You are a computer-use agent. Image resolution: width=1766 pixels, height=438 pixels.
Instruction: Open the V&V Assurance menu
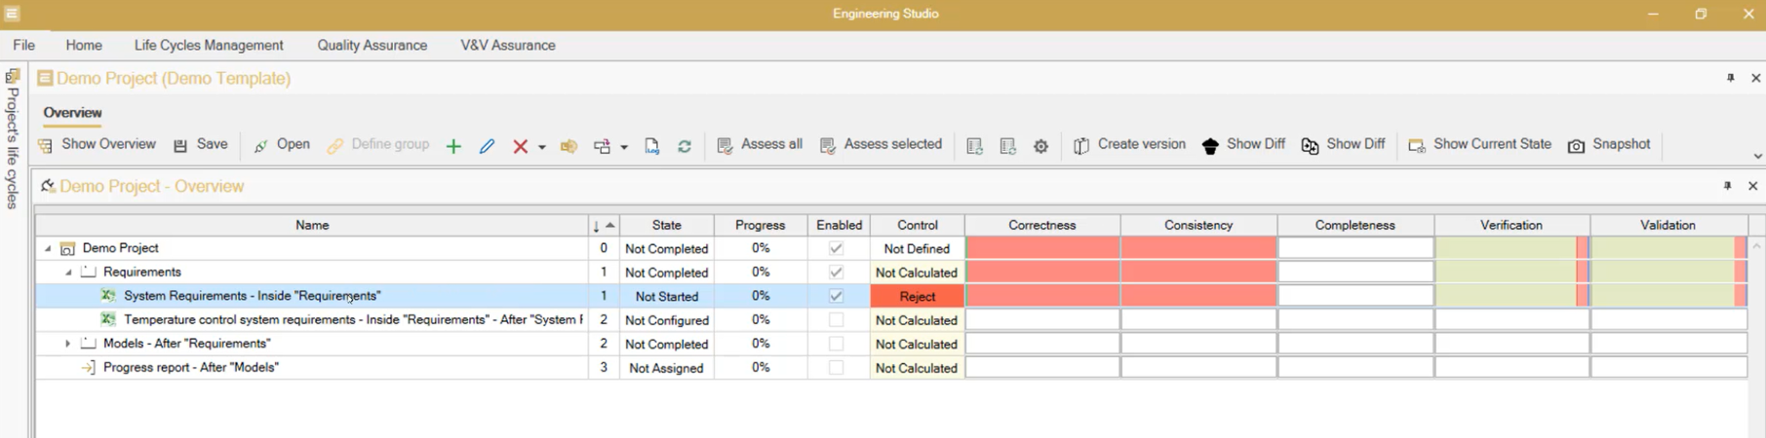(508, 45)
